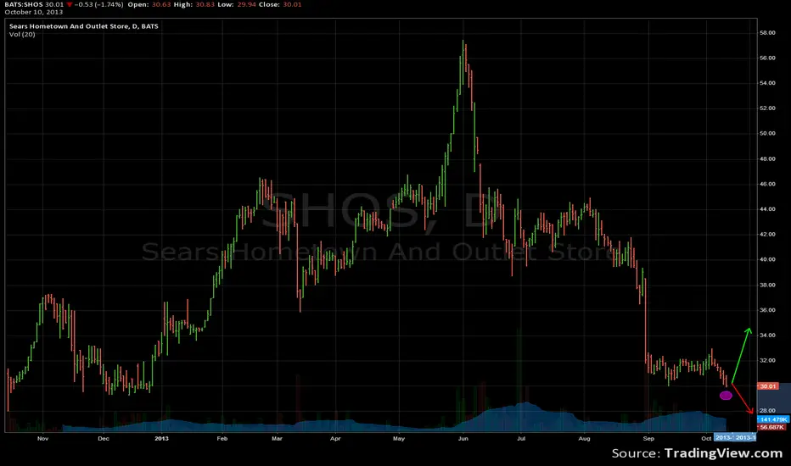
Task: Click the Feb label on time axis
Action: (x=222, y=438)
